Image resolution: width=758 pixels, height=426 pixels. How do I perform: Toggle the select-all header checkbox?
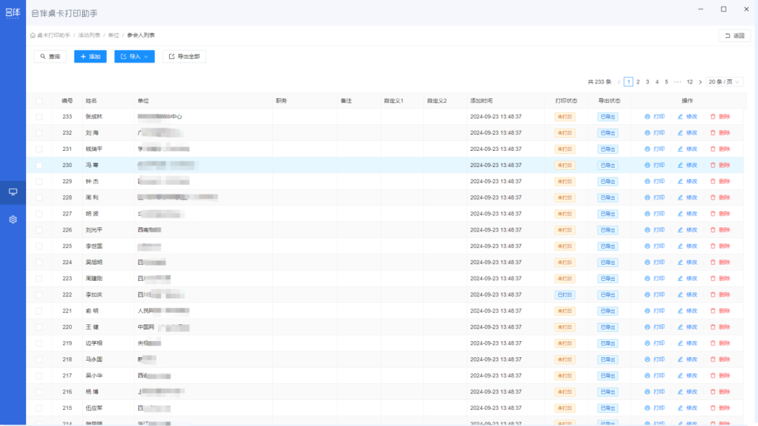click(x=39, y=101)
